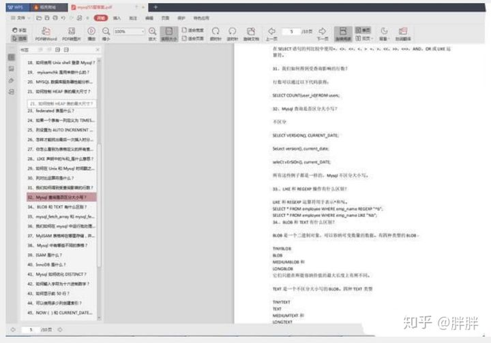Switch to the 批注 ribbon tab
Image resolution: width=491 pixels, height=343 pixels.
(133, 18)
